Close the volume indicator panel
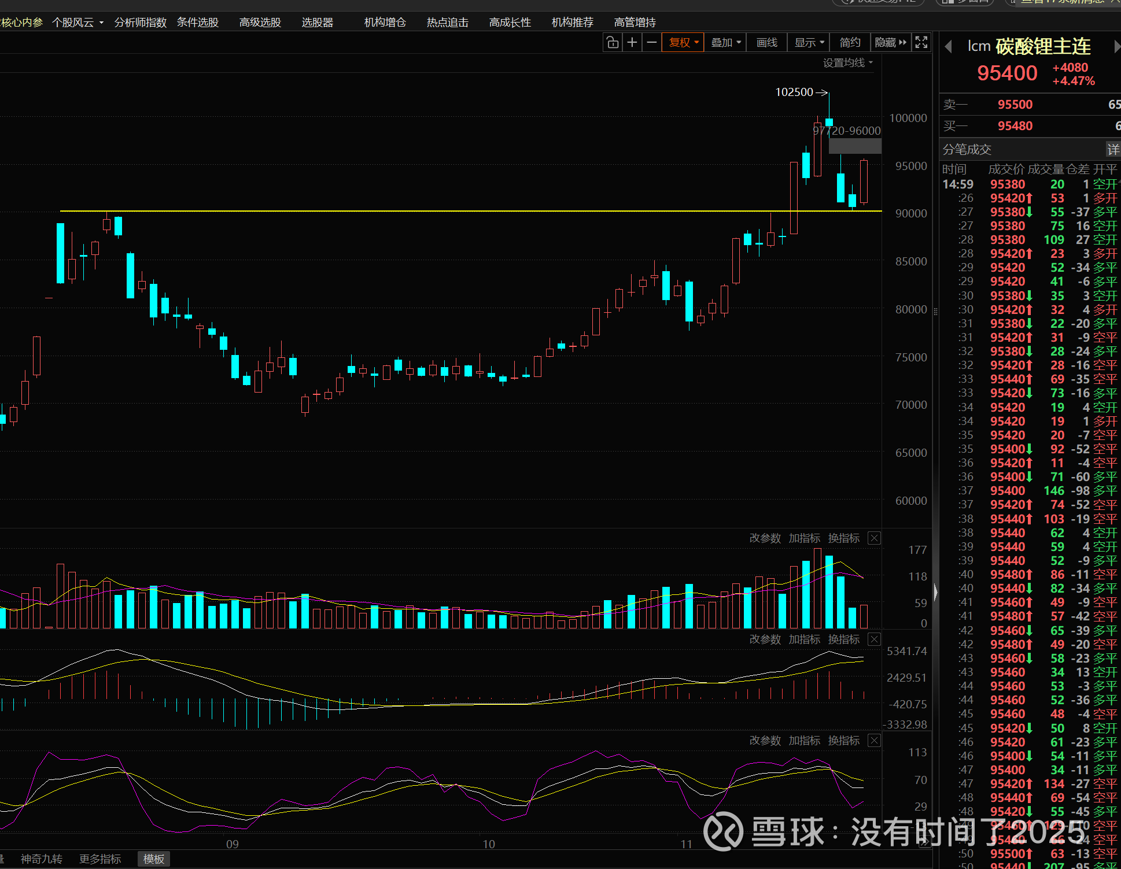The width and height of the screenshot is (1121, 869). [875, 538]
